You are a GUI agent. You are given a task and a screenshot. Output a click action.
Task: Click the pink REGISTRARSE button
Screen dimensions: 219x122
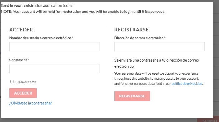click(x=132, y=96)
